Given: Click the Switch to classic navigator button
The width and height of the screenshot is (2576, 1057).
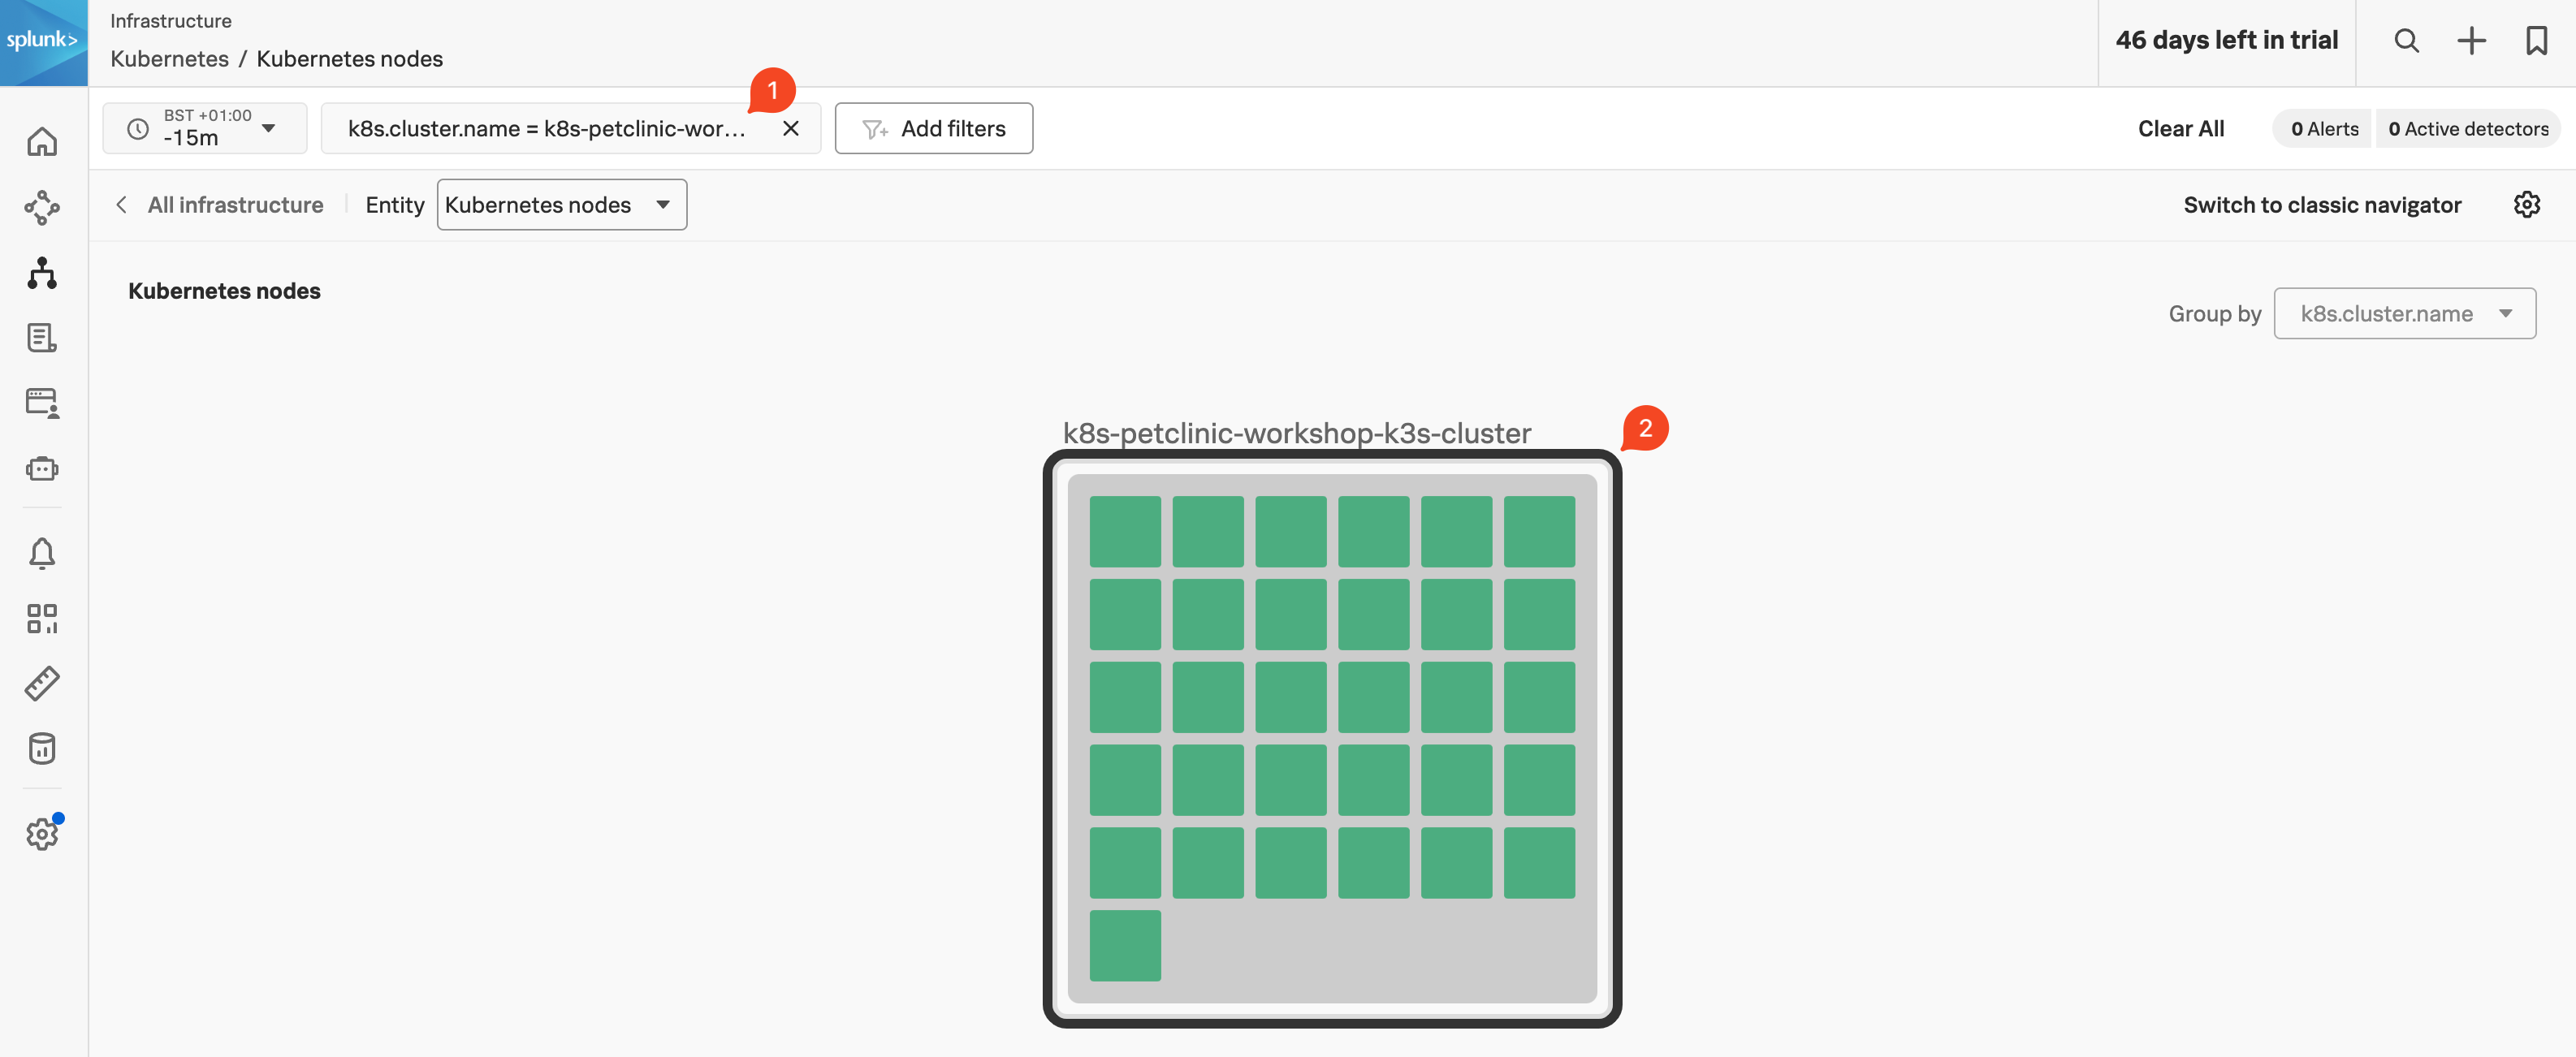Looking at the screenshot, I should (x=2323, y=205).
